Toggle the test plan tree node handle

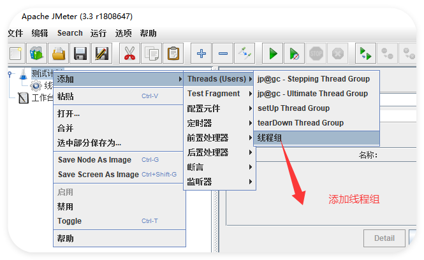[10, 73]
